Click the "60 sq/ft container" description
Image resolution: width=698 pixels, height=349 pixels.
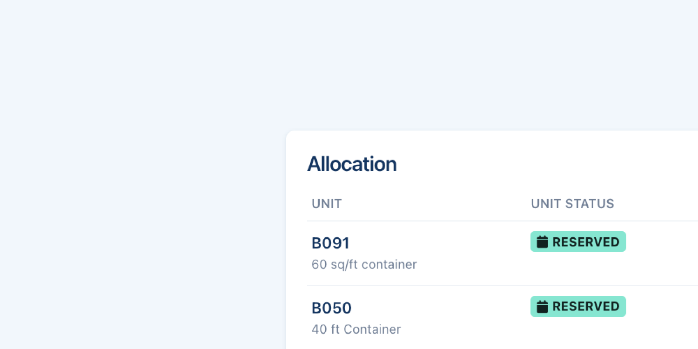(x=364, y=265)
